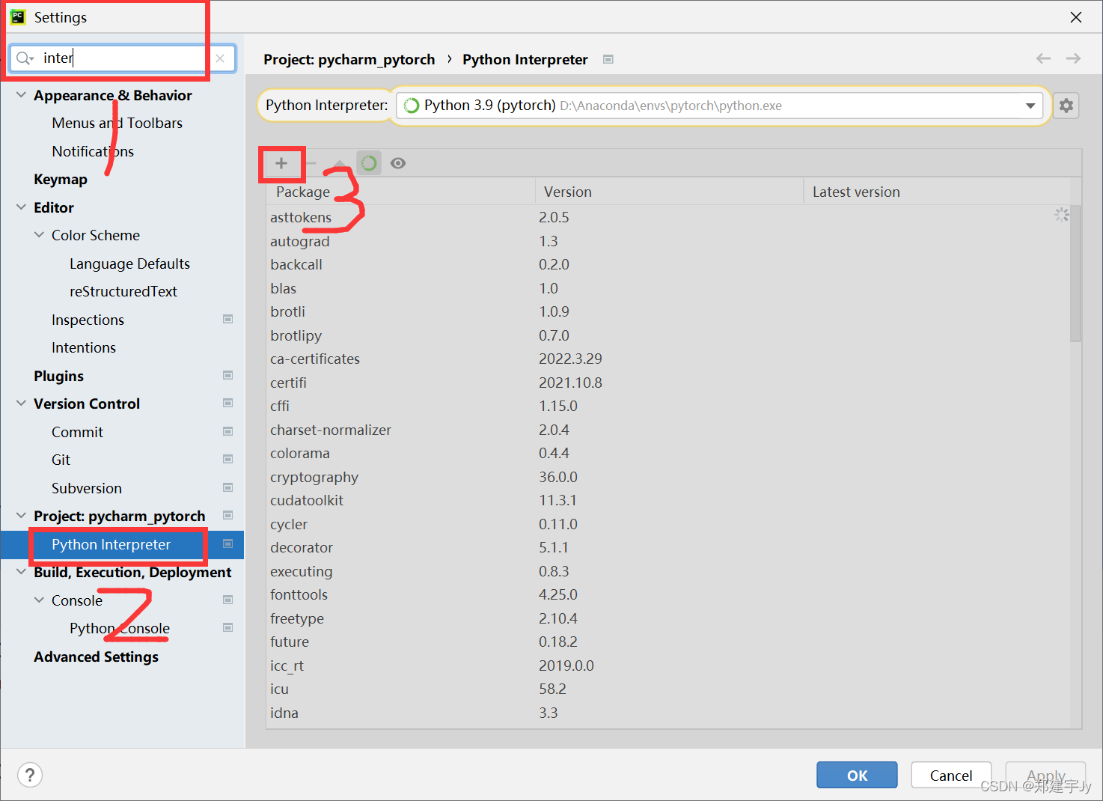The width and height of the screenshot is (1103, 801).
Task: Click the uninstall package minus icon
Action: [x=311, y=163]
